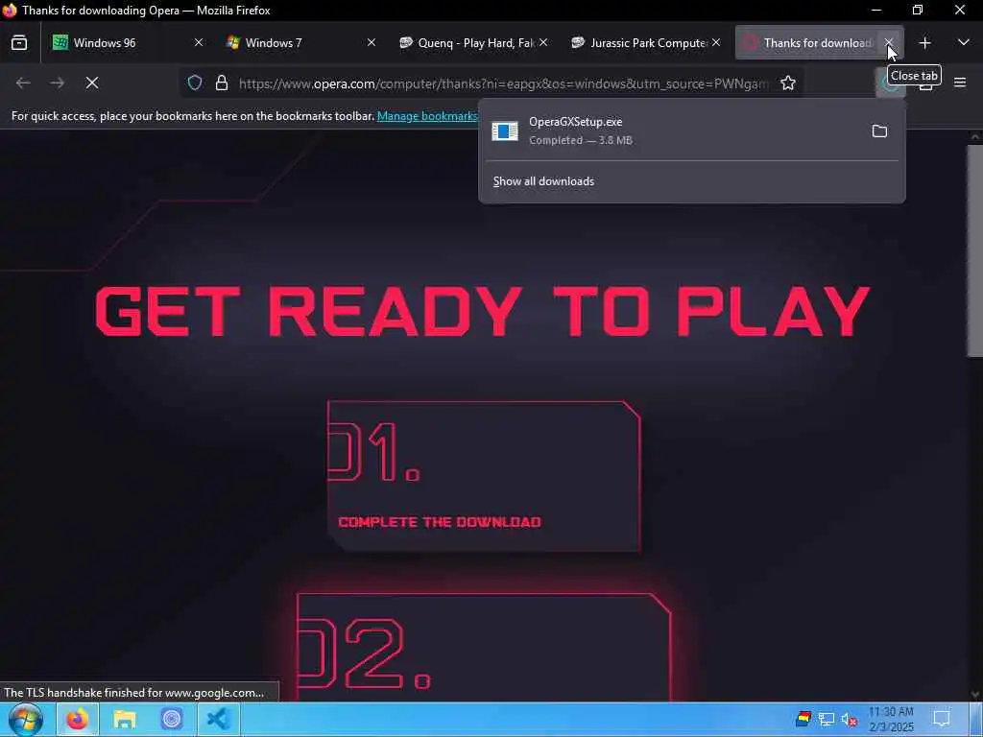Image resolution: width=983 pixels, height=737 pixels.
Task: Open the taskbar clock and date
Action: coord(891,720)
